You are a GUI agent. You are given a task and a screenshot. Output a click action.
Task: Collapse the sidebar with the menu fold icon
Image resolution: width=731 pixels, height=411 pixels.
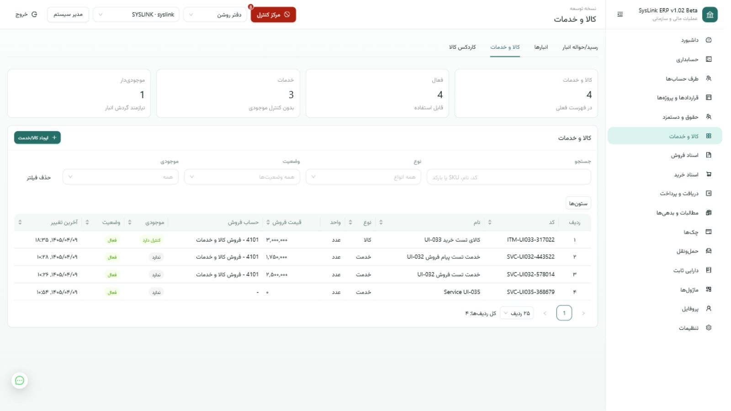(620, 15)
